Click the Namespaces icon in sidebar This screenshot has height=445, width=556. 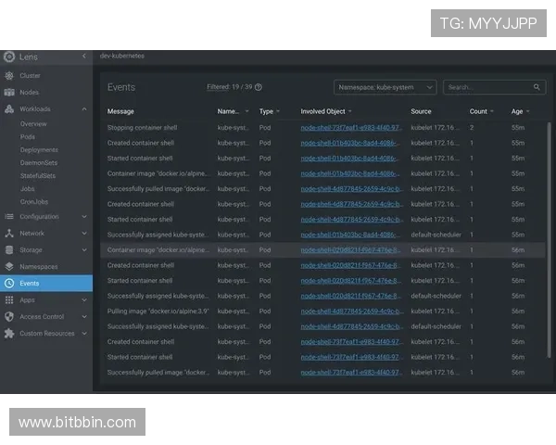9,266
